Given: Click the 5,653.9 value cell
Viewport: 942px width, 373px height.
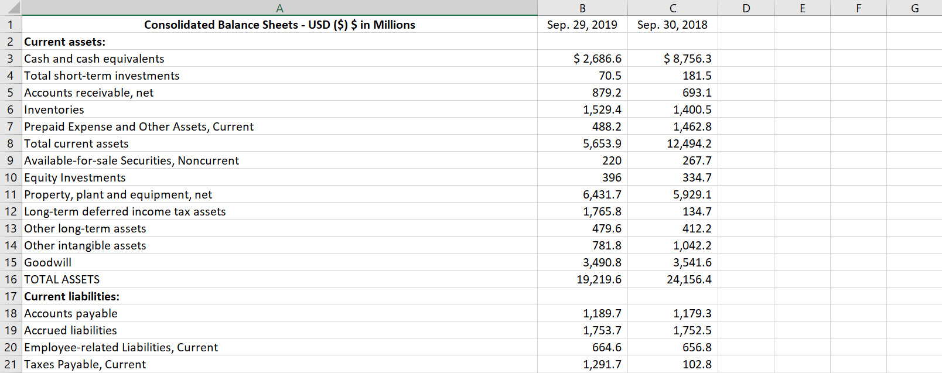Looking at the screenshot, I should 582,143.
